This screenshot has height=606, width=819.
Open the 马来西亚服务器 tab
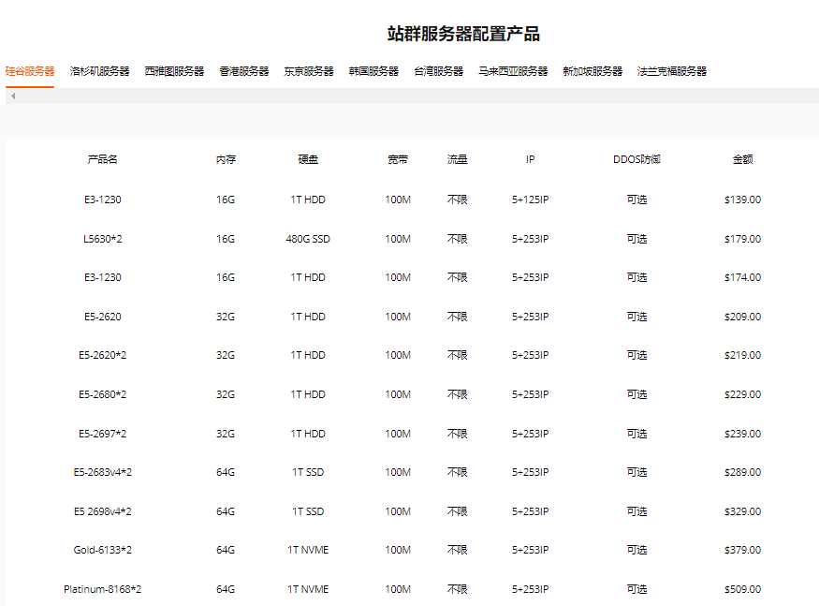pos(513,71)
